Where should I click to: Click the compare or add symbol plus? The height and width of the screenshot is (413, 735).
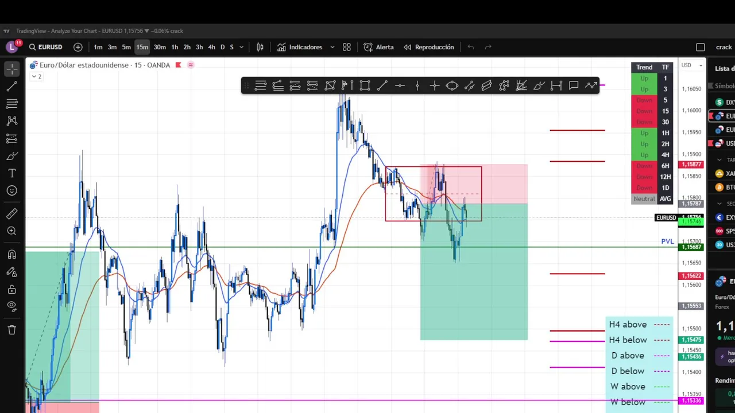[78, 47]
